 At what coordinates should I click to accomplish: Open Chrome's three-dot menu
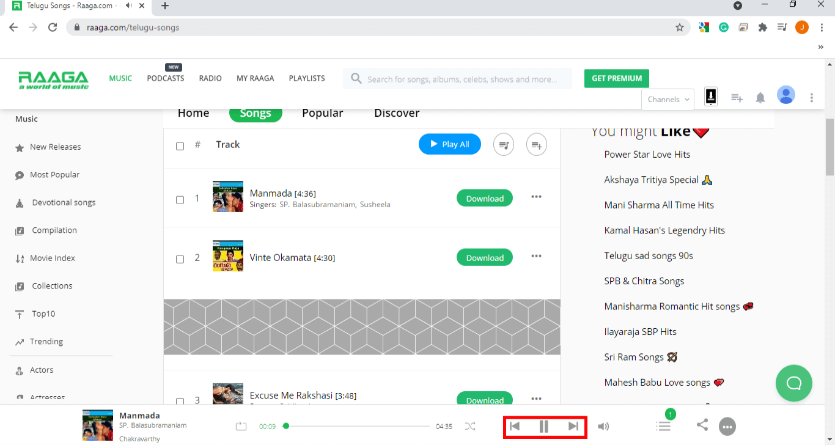coord(822,28)
